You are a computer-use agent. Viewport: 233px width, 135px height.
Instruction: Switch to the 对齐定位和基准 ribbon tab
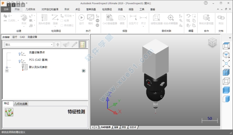pos(50,9)
